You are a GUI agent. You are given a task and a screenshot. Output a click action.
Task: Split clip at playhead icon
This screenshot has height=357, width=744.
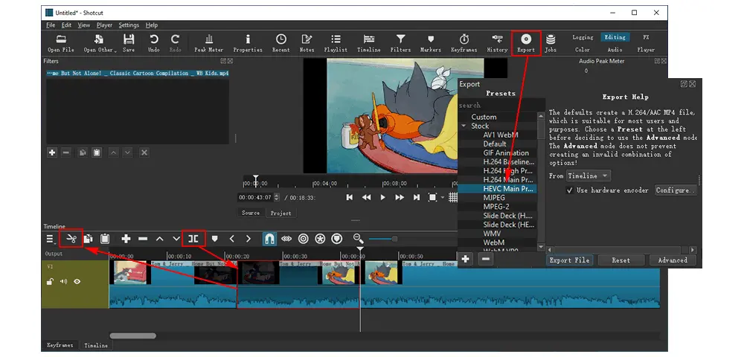[x=193, y=239]
